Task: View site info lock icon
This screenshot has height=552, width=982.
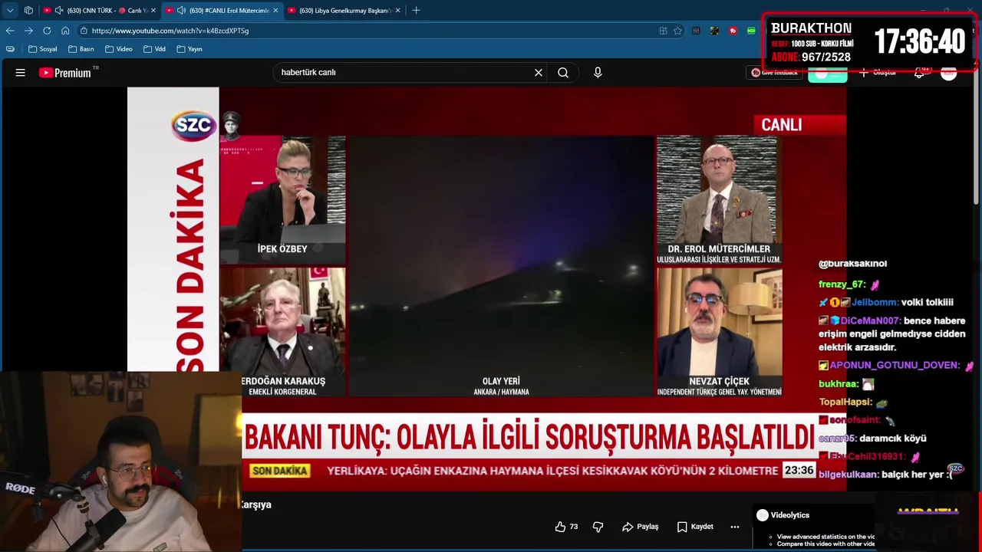Action: 83,31
